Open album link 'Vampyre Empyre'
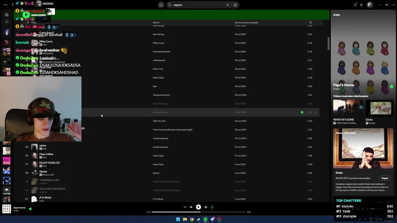Image resolution: width=397 pixels, height=223 pixels. coord(161,95)
